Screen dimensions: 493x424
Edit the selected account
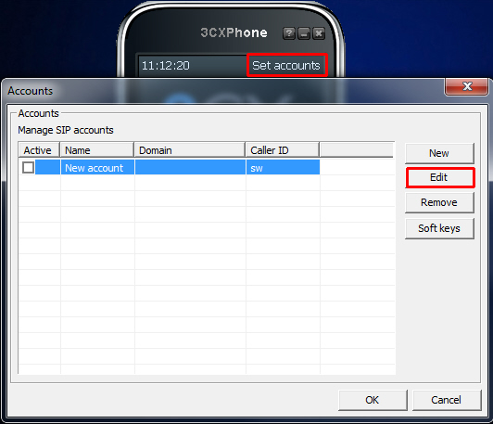[439, 177]
